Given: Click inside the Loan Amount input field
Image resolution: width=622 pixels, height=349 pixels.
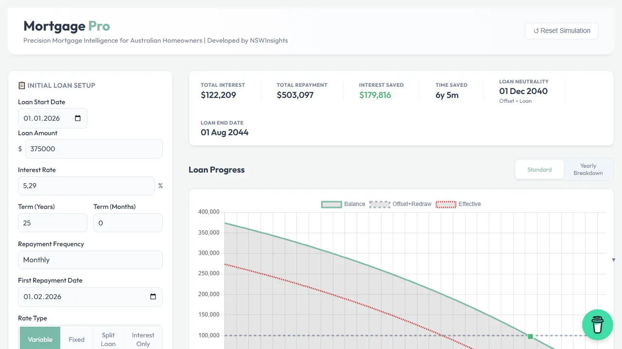Looking at the screenshot, I should coord(94,149).
